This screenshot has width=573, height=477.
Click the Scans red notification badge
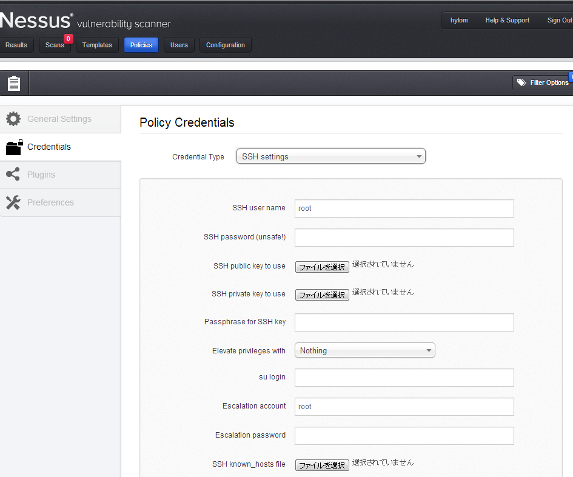pyautogui.click(x=69, y=39)
